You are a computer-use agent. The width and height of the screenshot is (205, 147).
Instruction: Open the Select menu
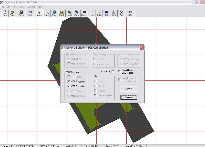point(22,7)
